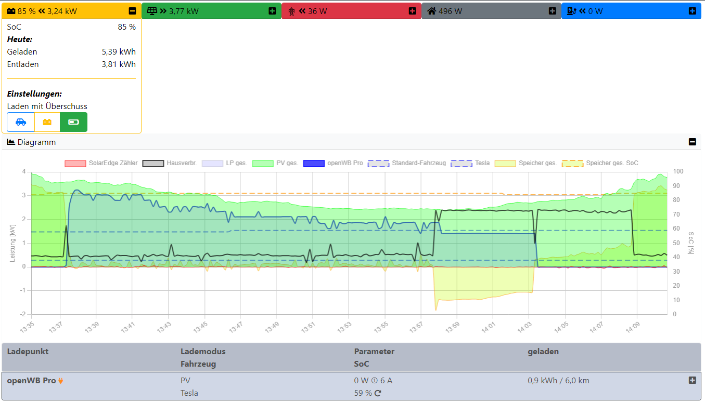
Task: Refresh the Tesla SoC value
Action: point(378,393)
